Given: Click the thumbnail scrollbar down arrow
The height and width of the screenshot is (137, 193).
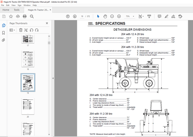Looking at the screenshot, I should click(49, 135).
